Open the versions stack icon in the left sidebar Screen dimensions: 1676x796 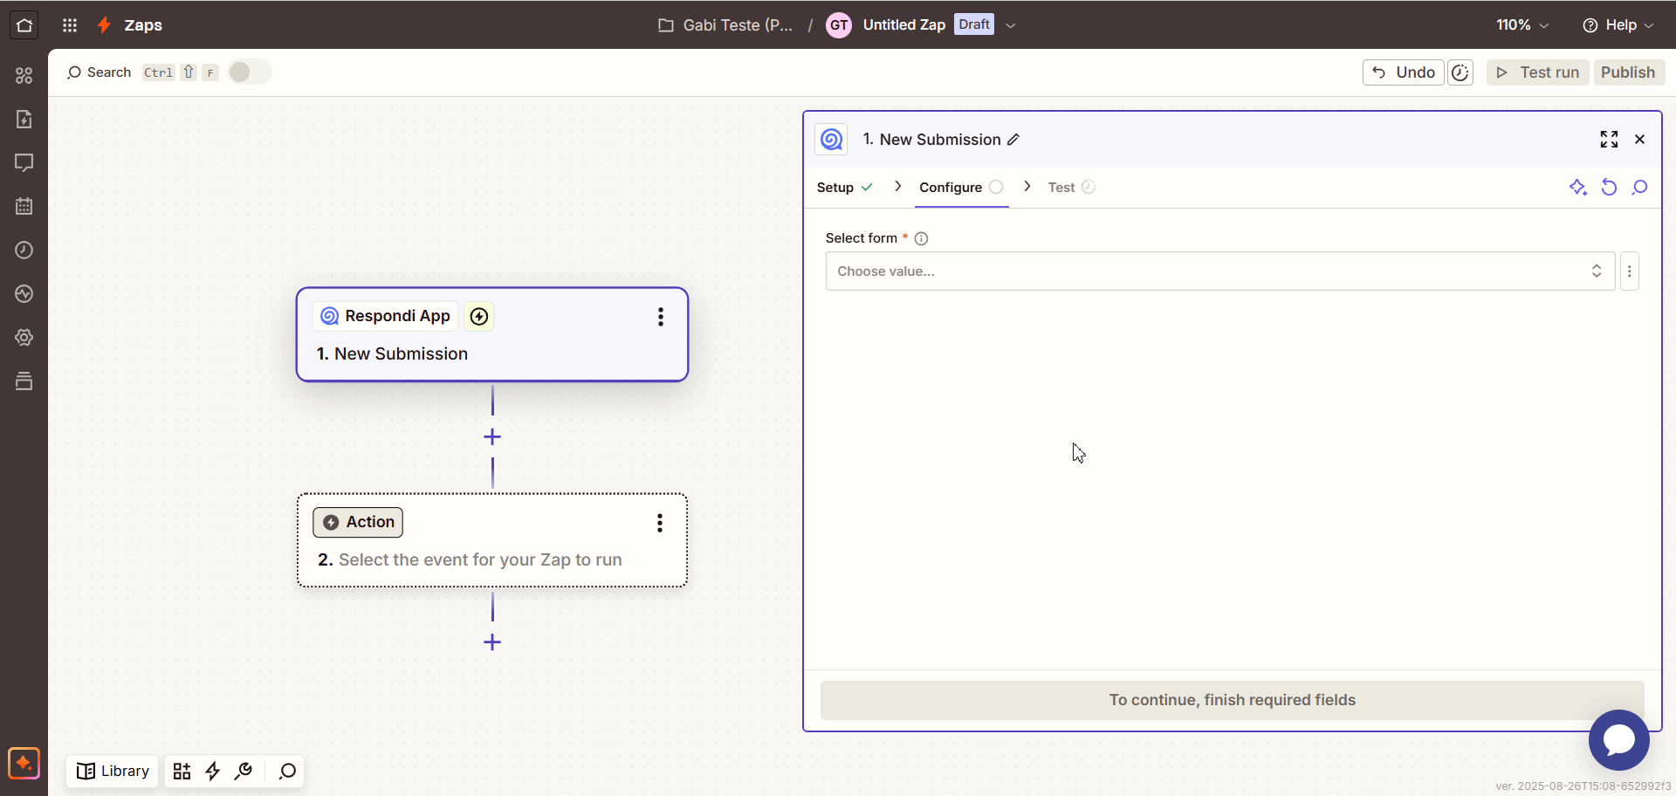click(x=24, y=381)
